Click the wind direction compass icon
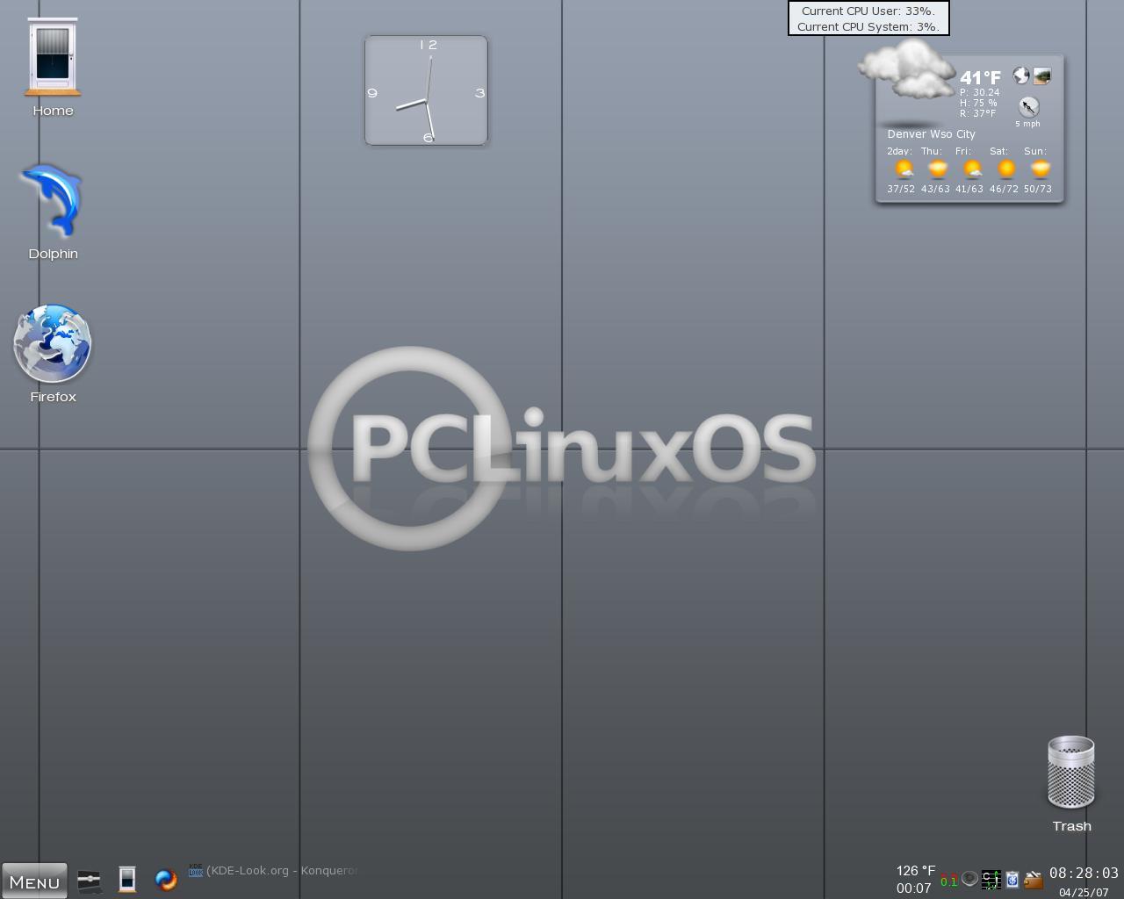The height and width of the screenshot is (899, 1124). [x=1028, y=107]
